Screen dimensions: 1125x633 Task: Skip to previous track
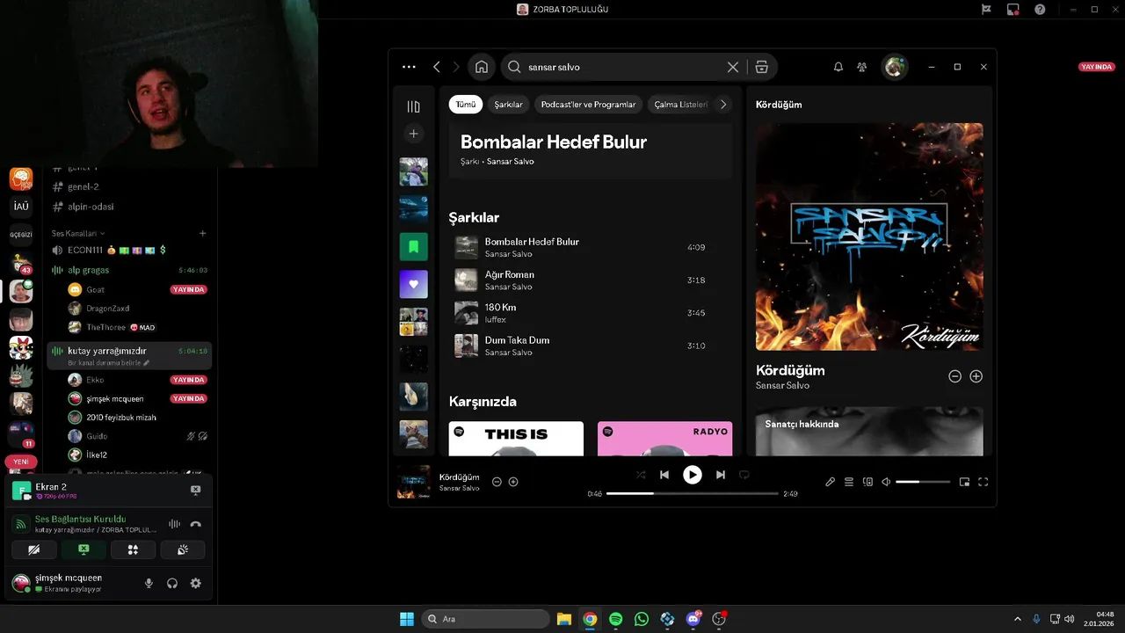tap(664, 475)
